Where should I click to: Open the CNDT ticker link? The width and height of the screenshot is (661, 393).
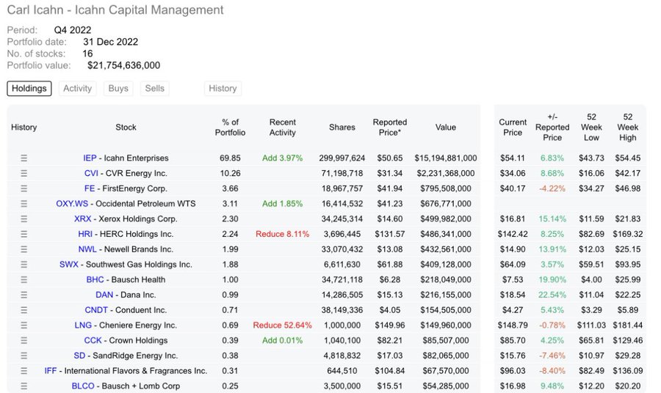(x=96, y=310)
